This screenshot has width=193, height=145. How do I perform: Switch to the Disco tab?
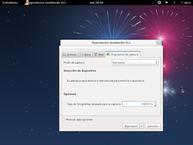point(85,54)
